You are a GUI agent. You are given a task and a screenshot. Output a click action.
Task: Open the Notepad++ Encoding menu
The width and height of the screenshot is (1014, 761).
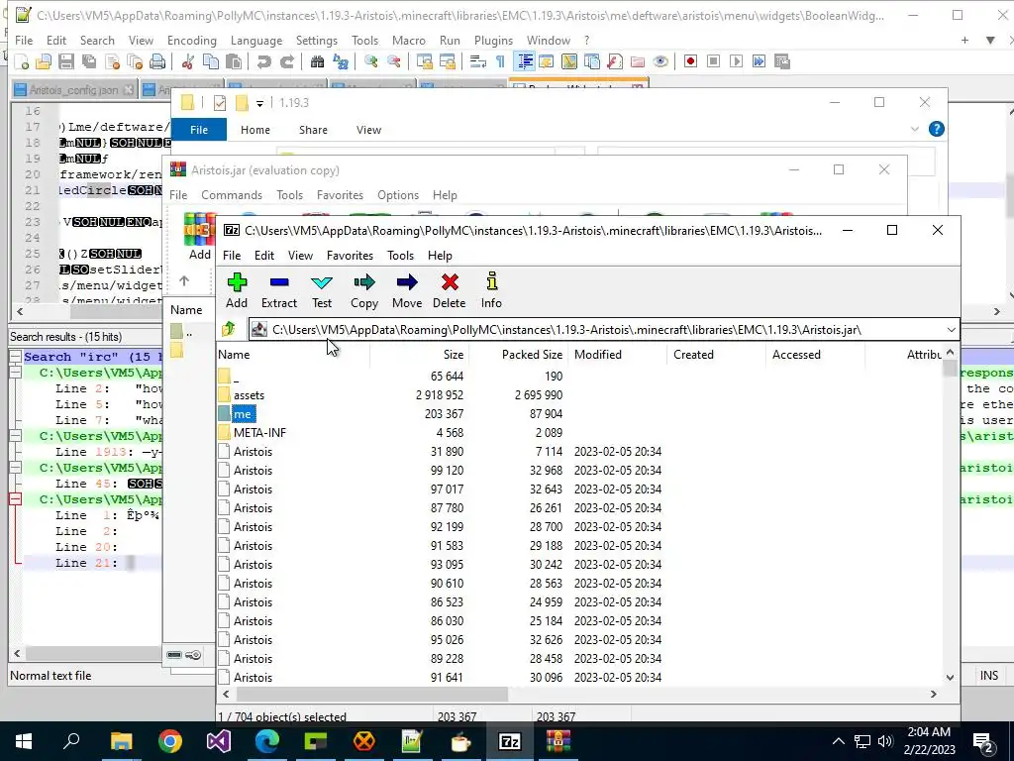point(191,40)
